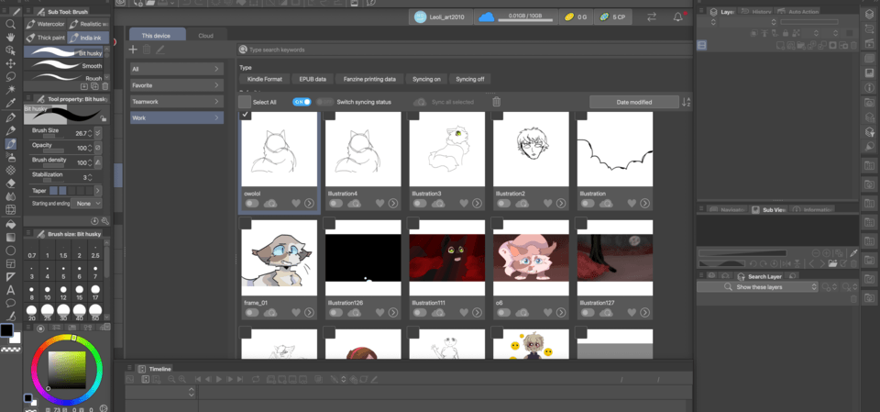Select the Move layer tool
This screenshot has height=412, width=880.
pyautogui.click(x=10, y=63)
